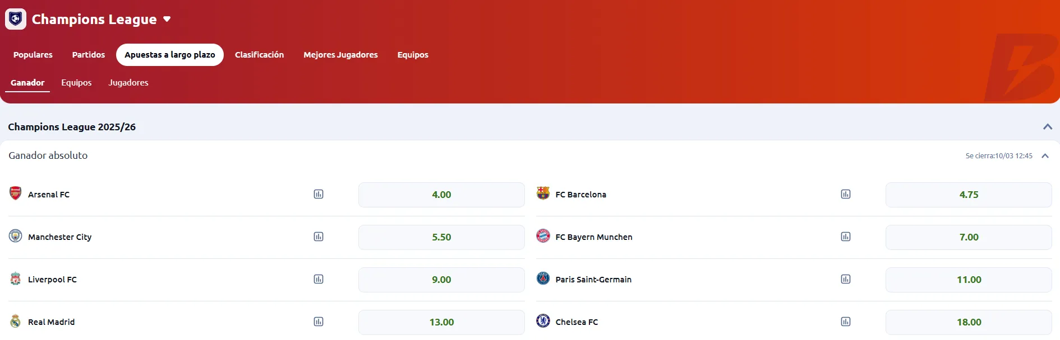Open statistics icon for Arsenal FC
The height and width of the screenshot is (340, 1060).
click(x=319, y=195)
